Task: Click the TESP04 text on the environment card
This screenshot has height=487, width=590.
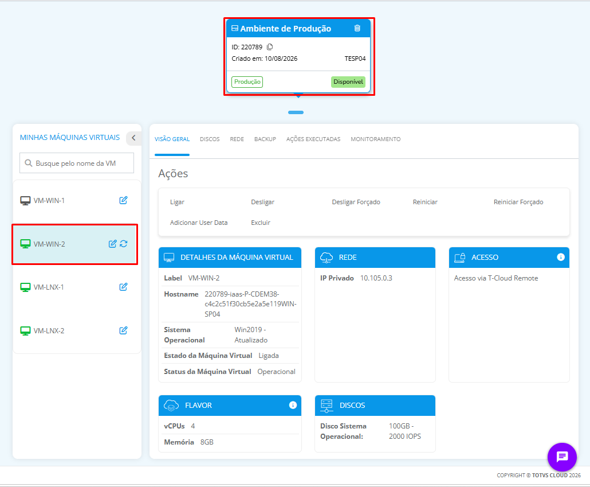Action: [355, 59]
